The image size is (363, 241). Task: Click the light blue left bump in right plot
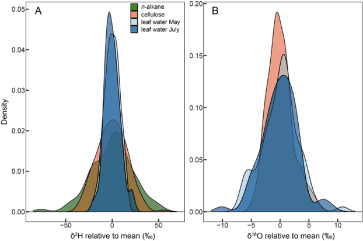(247, 174)
